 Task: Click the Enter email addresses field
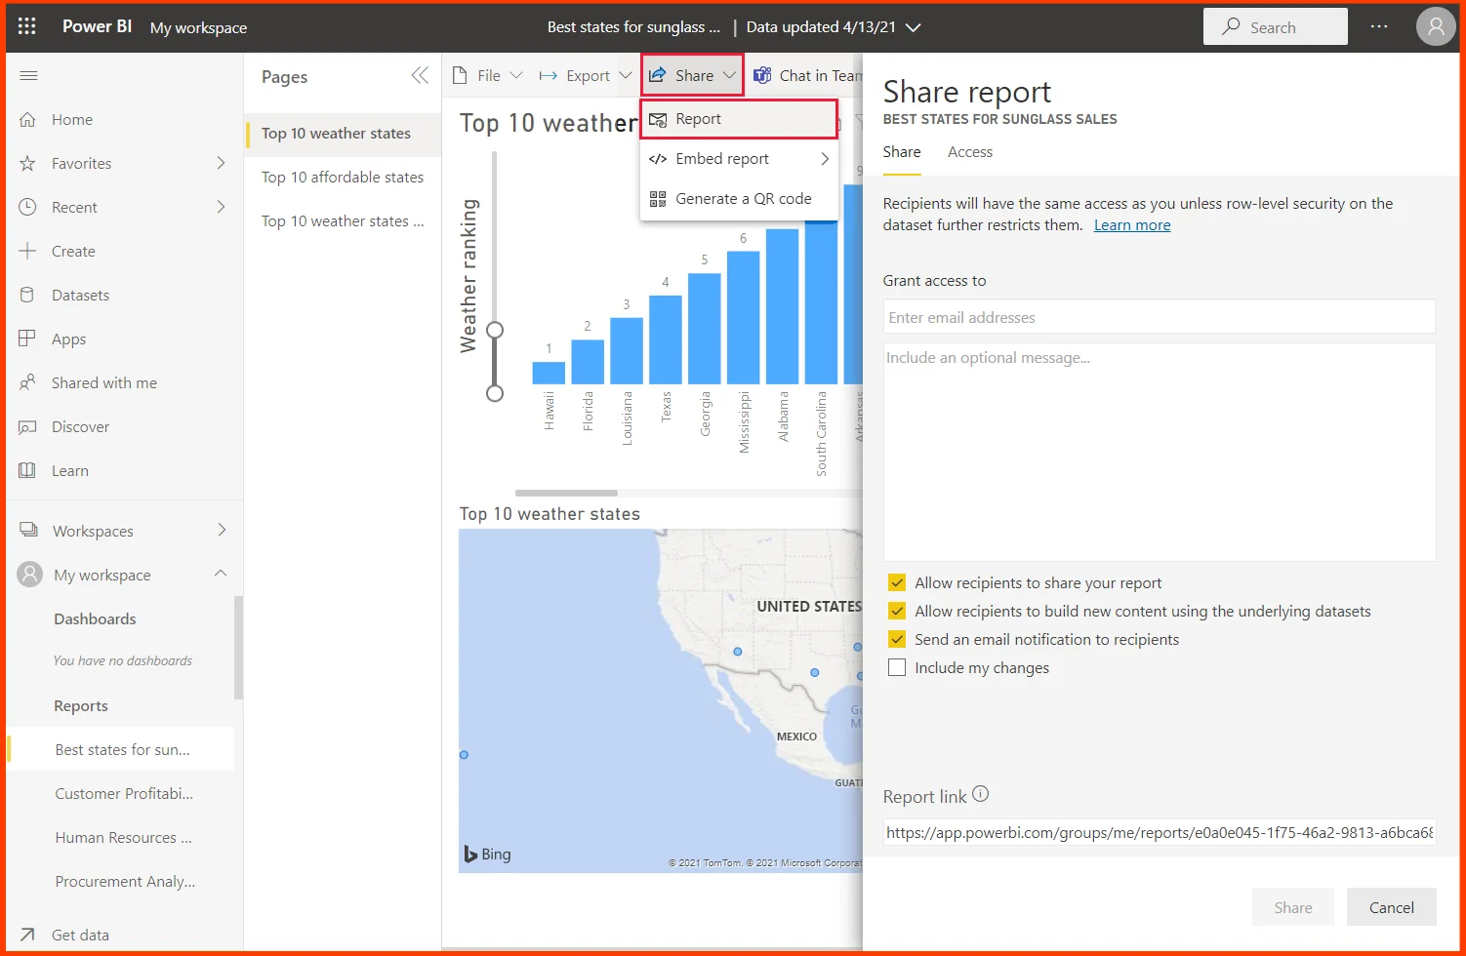(1160, 317)
